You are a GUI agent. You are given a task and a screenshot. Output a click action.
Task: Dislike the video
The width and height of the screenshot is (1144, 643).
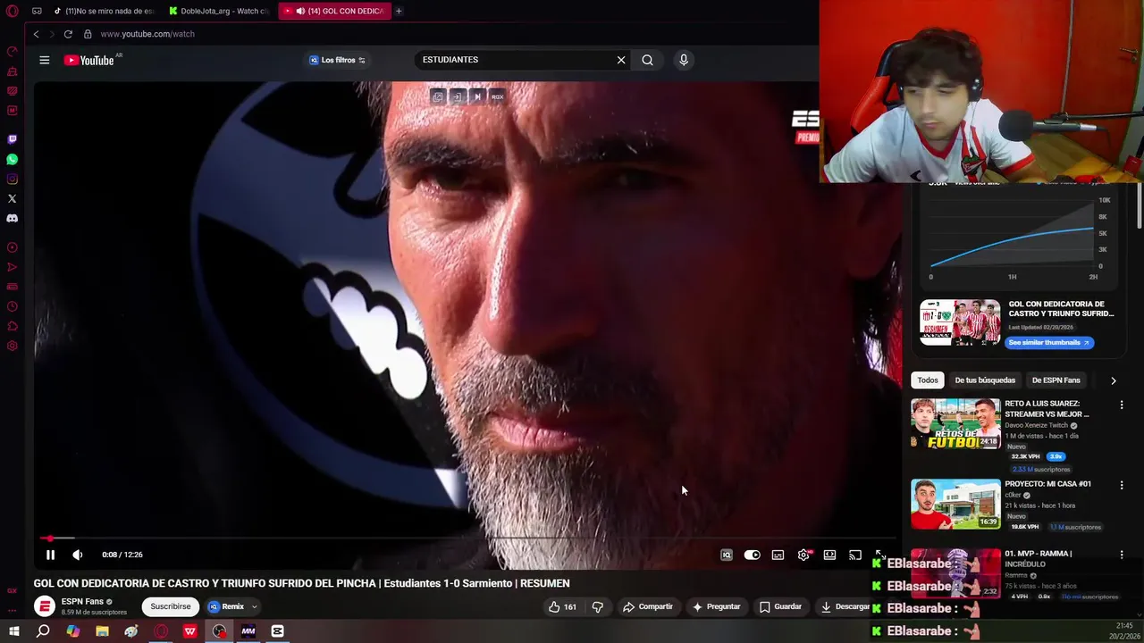[x=598, y=606]
